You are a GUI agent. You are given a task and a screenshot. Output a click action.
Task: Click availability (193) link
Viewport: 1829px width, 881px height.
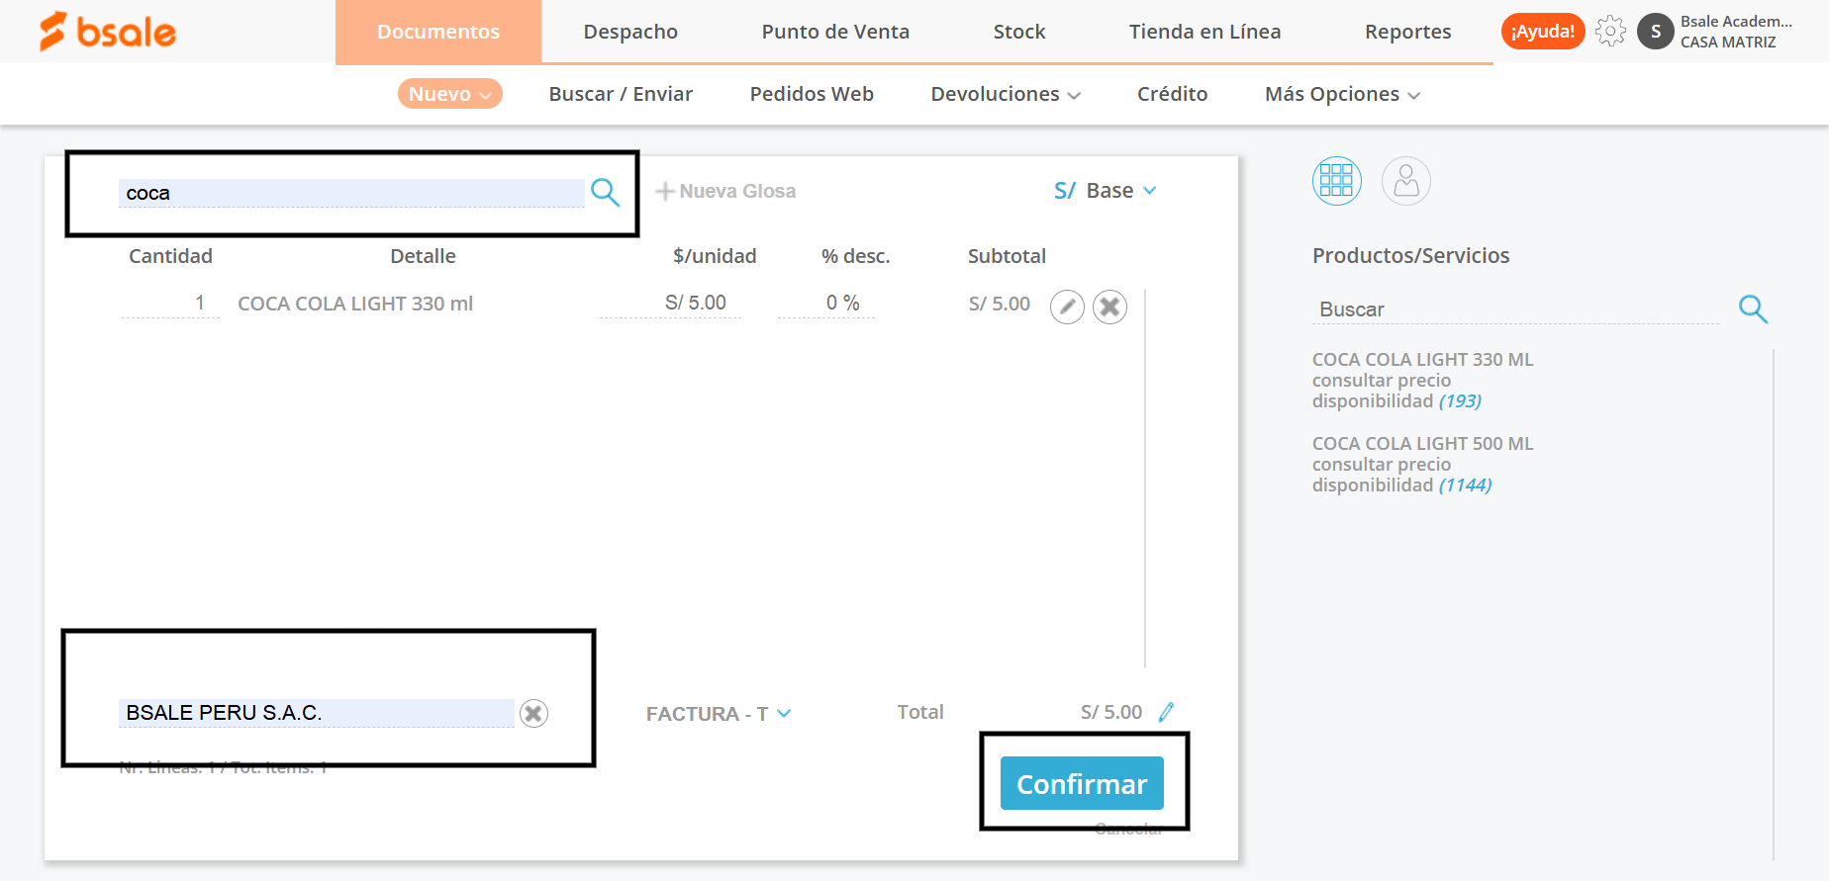1460,401
